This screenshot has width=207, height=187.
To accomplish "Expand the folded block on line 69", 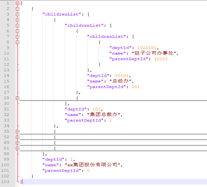I will coord(17,143).
